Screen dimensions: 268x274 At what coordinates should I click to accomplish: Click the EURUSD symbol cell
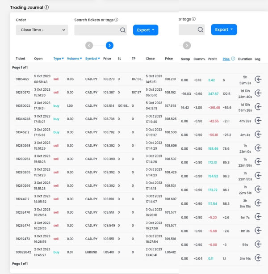point(91,252)
